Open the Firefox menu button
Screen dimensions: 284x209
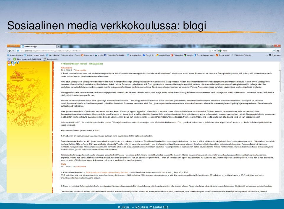[13, 46]
